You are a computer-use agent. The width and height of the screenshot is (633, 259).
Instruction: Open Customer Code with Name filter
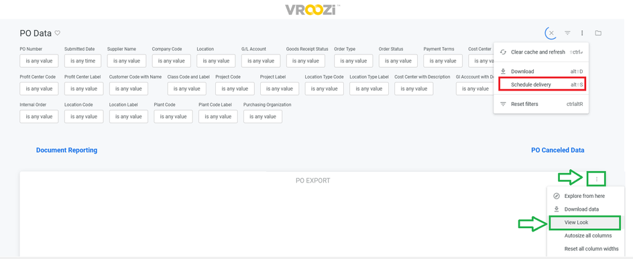tap(129, 89)
